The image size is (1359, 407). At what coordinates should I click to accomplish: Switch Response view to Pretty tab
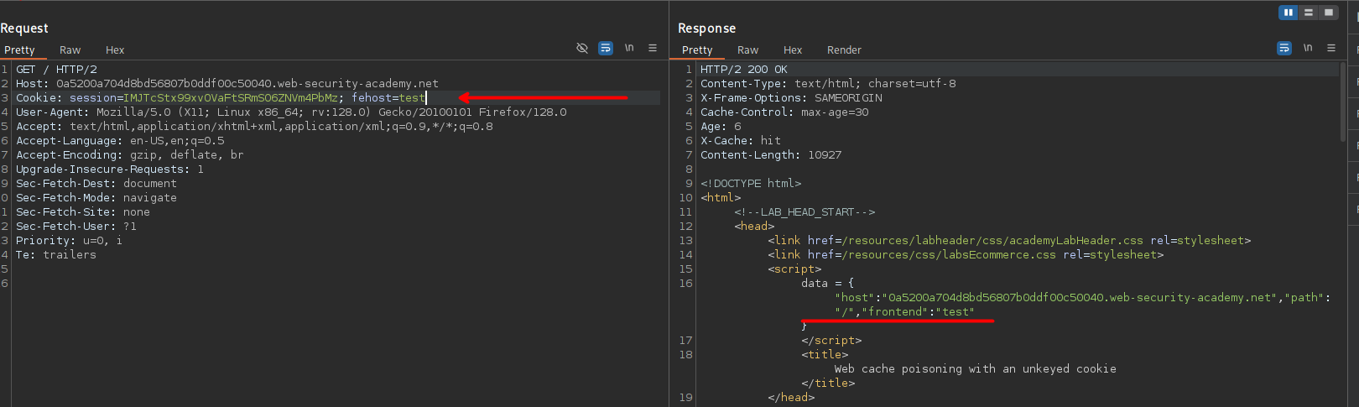pyautogui.click(x=697, y=50)
